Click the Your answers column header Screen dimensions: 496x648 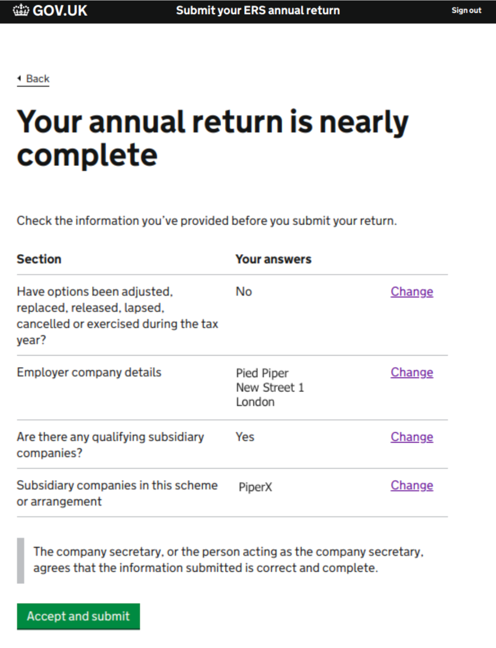[x=273, y=259]
